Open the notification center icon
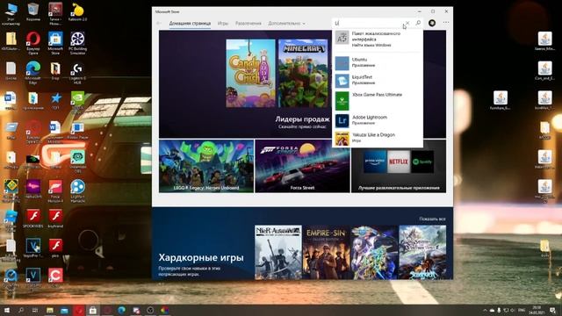Screen dimensions: 562x316 pos(553,310)
